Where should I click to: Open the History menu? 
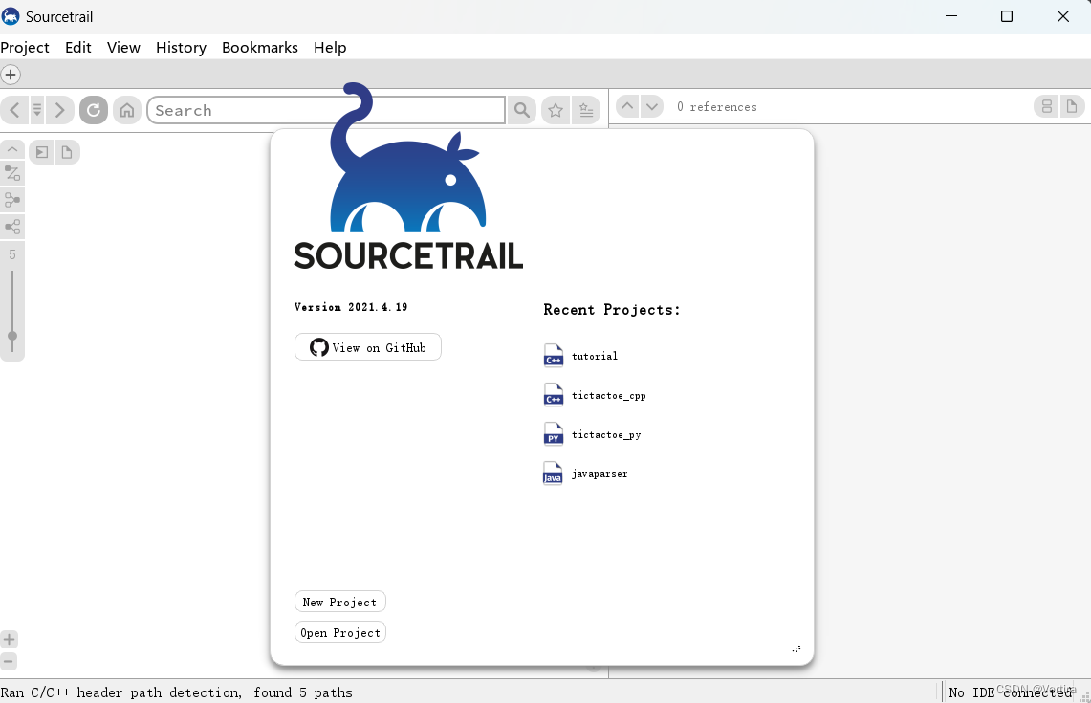[181, 47]
